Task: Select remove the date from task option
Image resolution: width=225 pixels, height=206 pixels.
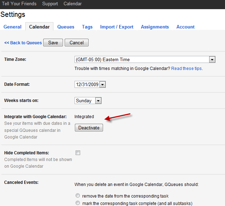Action: [77, 196]
